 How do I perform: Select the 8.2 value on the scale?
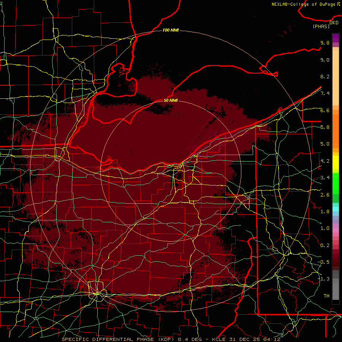coord(325,76)
